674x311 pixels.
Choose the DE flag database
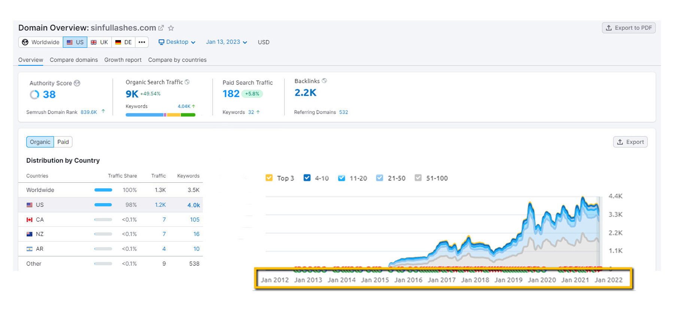tap(124, 42)
